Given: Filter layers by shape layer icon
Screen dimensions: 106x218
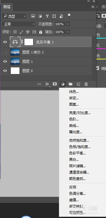Looking at the screenshot, I should coord(54,16).
